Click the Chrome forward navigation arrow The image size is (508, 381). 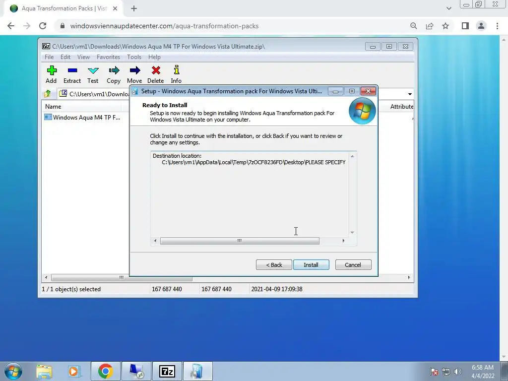(27, 26)
